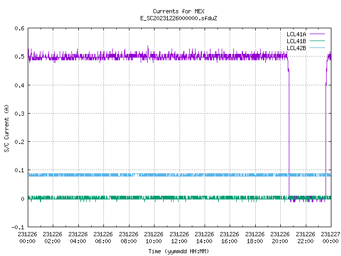341x256 pixels.
Task: Click the 231226 04:00 time tick label
Action: 78,238
